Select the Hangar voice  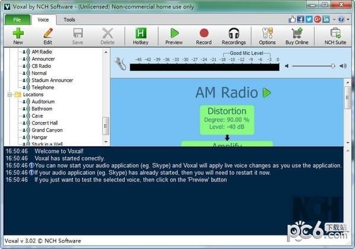click(x=40, y=137)
